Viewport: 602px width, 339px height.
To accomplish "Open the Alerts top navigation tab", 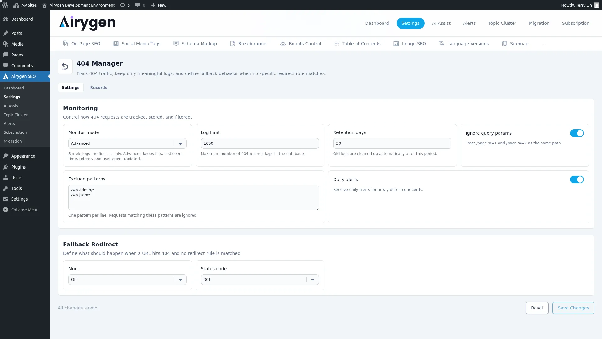I will (469, 23).
